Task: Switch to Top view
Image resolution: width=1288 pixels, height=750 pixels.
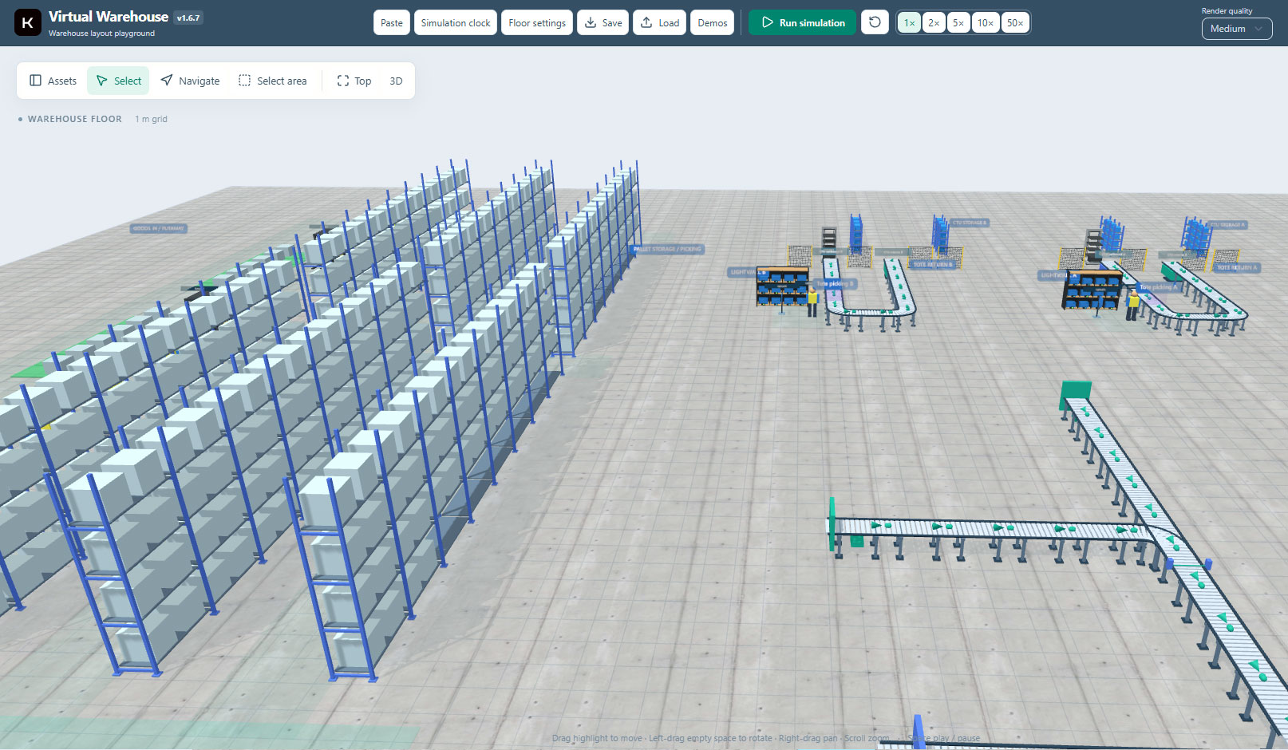Action: [x=354, y=81]
